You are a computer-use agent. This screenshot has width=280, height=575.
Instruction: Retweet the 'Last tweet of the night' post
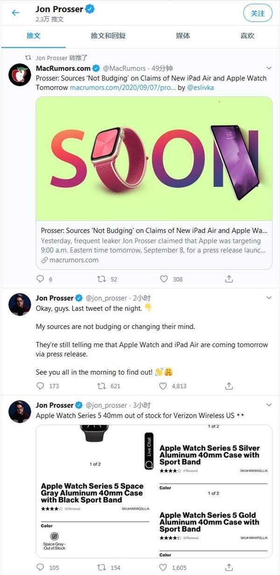pos(101,386)
